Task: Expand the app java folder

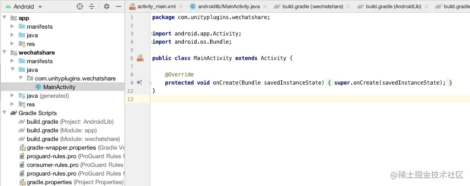Action: coord(12,35)
